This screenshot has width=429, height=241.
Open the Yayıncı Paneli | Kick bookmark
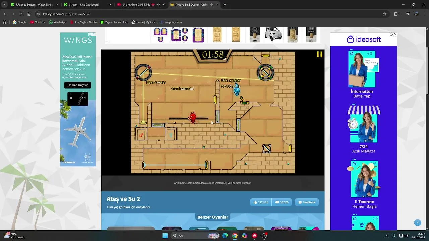(x=114, y=22)
